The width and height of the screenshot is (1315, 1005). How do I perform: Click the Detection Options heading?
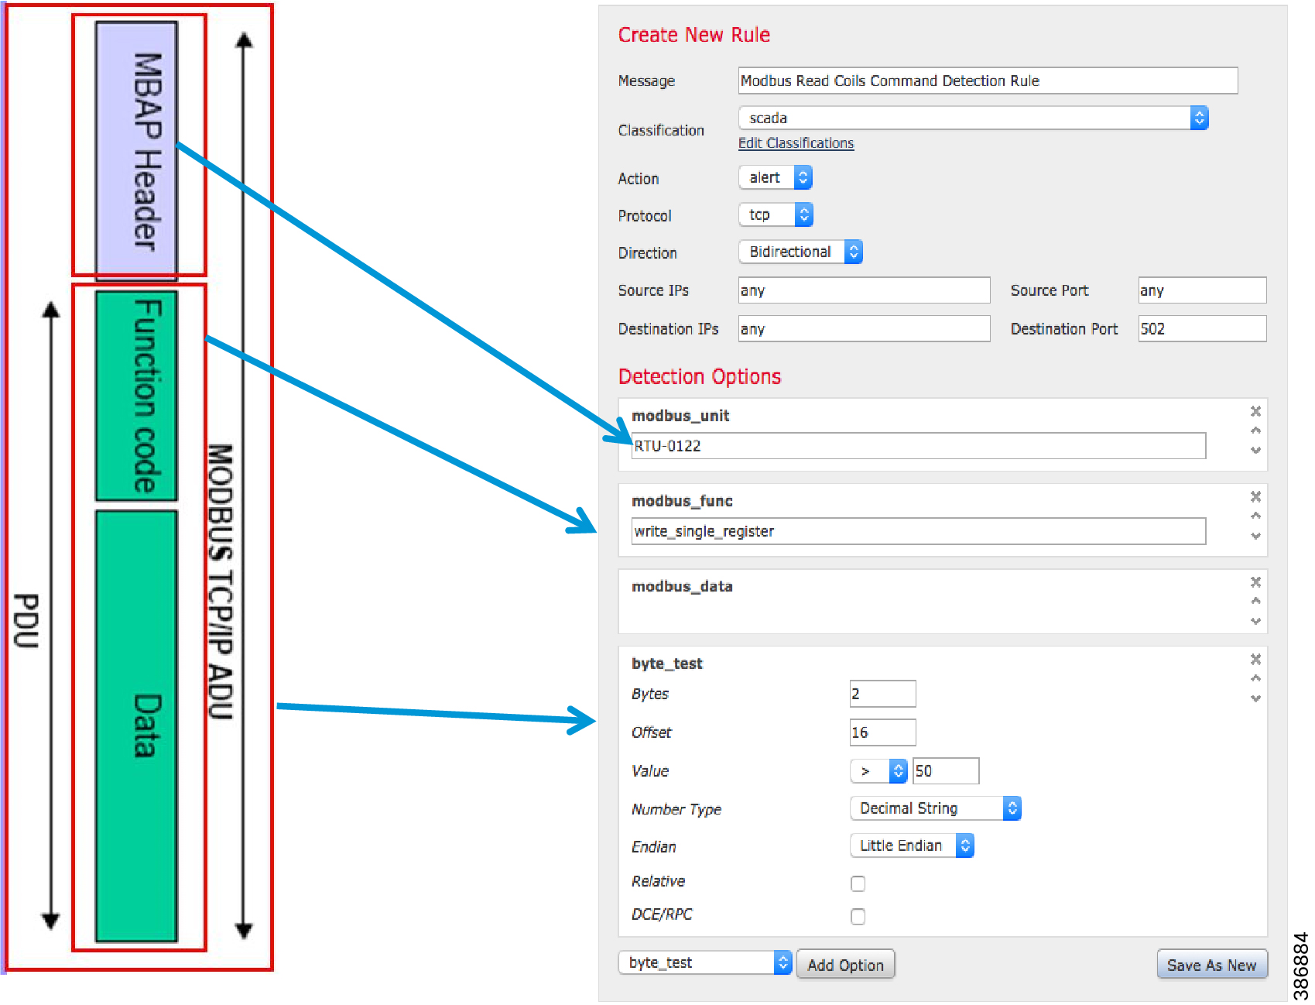coord(700,377)
